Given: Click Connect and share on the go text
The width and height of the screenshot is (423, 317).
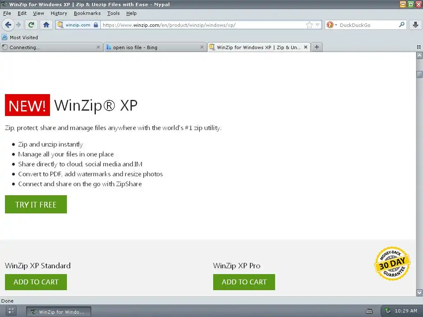Looking at the screenshot, I should pyautogui.click(x=80, y=184).
